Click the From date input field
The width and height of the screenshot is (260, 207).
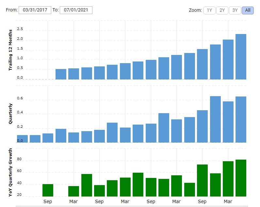[x=35, y=10]
